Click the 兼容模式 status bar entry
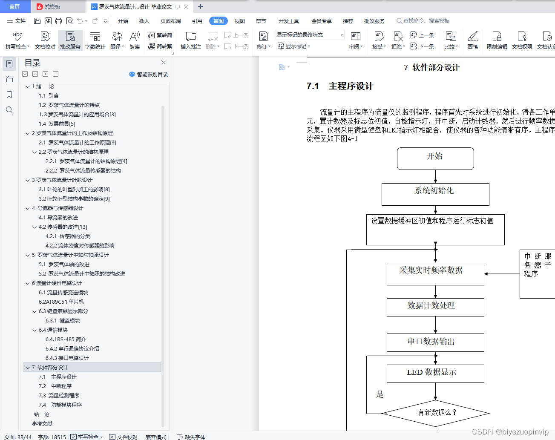This screenshot has width=555, height=440. [x=156, y=437]
